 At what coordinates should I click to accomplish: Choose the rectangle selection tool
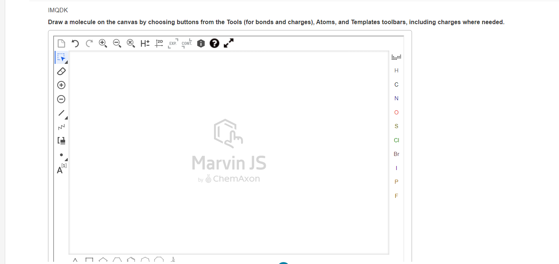click(61, 58)
